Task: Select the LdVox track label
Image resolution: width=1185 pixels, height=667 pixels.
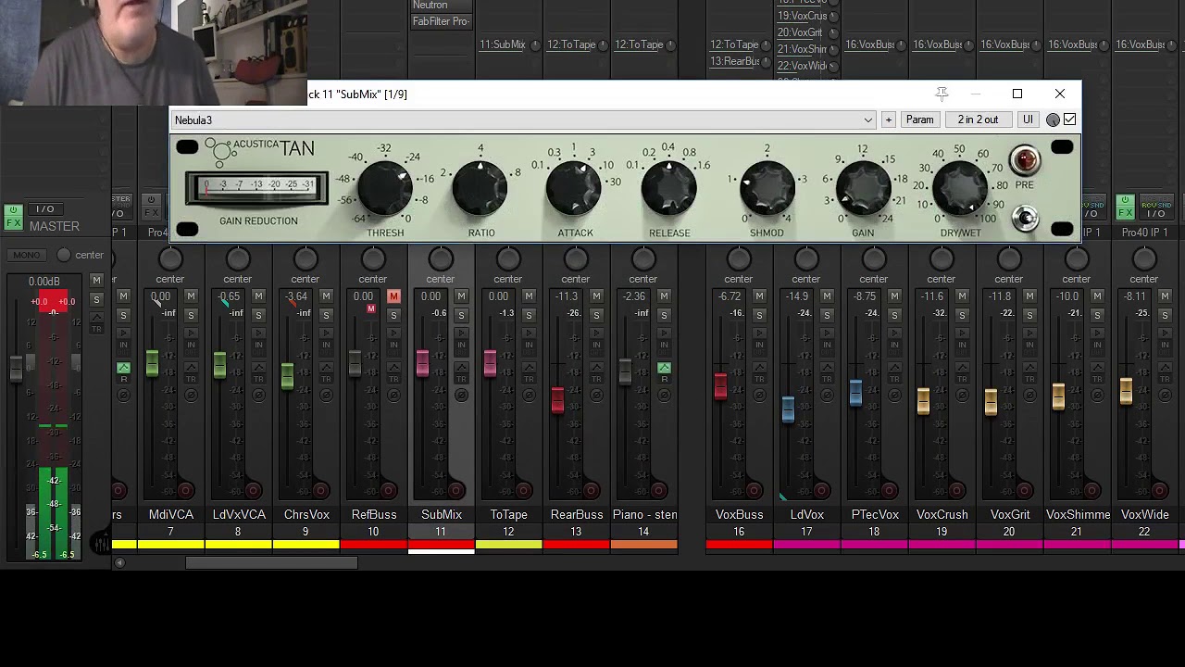Action: pyautogui.click(x=806, y=514)
